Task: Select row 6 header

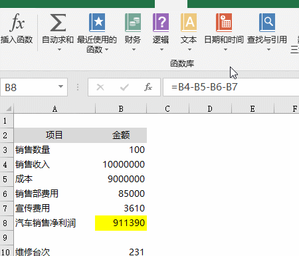Action: 7,193
